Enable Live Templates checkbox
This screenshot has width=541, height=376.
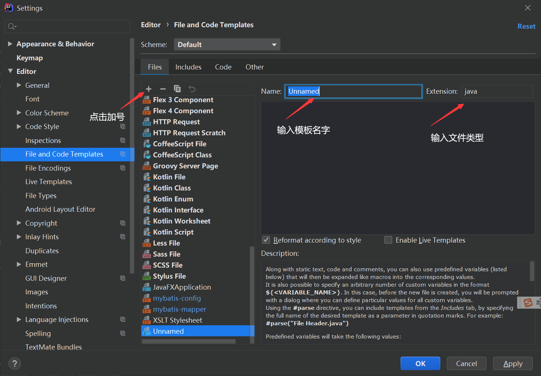pyautogui.click(x=388, y=240)
